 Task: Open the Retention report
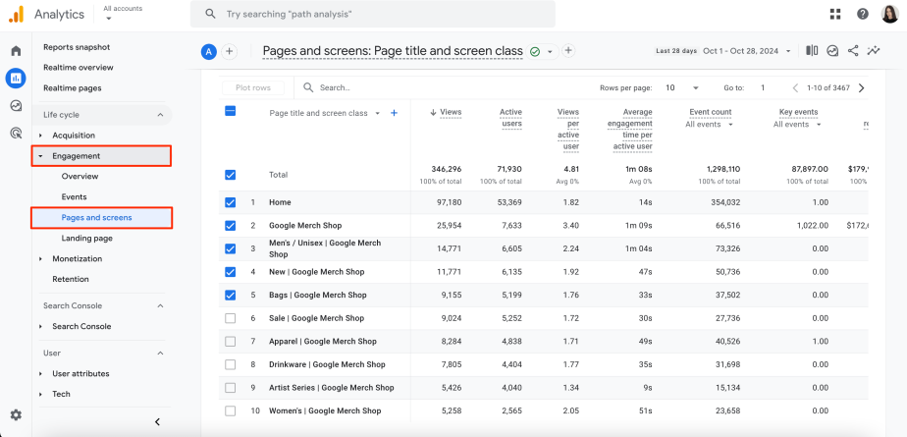(x=71, y=279)
